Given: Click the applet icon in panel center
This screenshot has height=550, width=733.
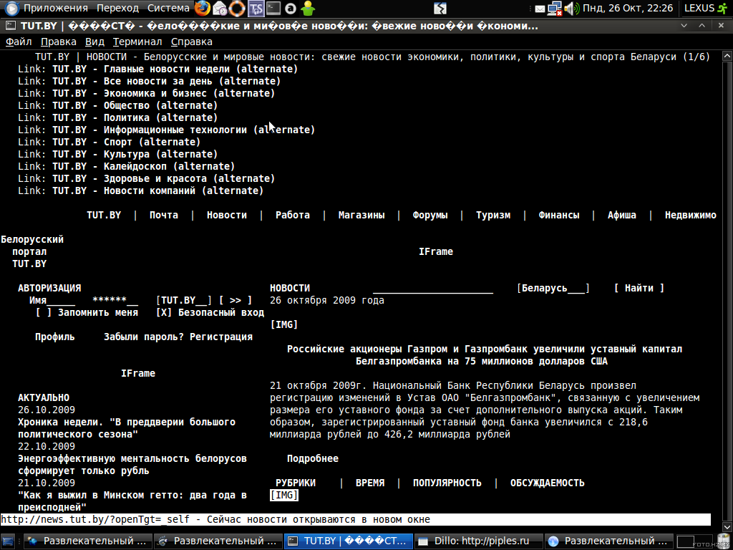Looking at the screenshot, I should point(440,8).
